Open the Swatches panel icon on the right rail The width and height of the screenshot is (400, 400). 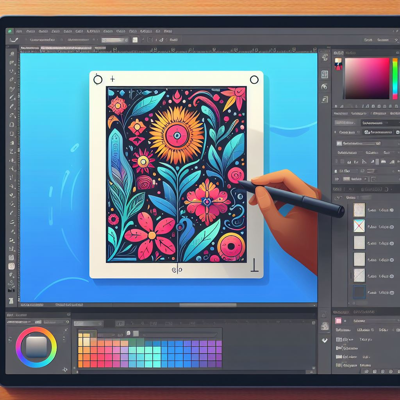click(x=325, y=74)
